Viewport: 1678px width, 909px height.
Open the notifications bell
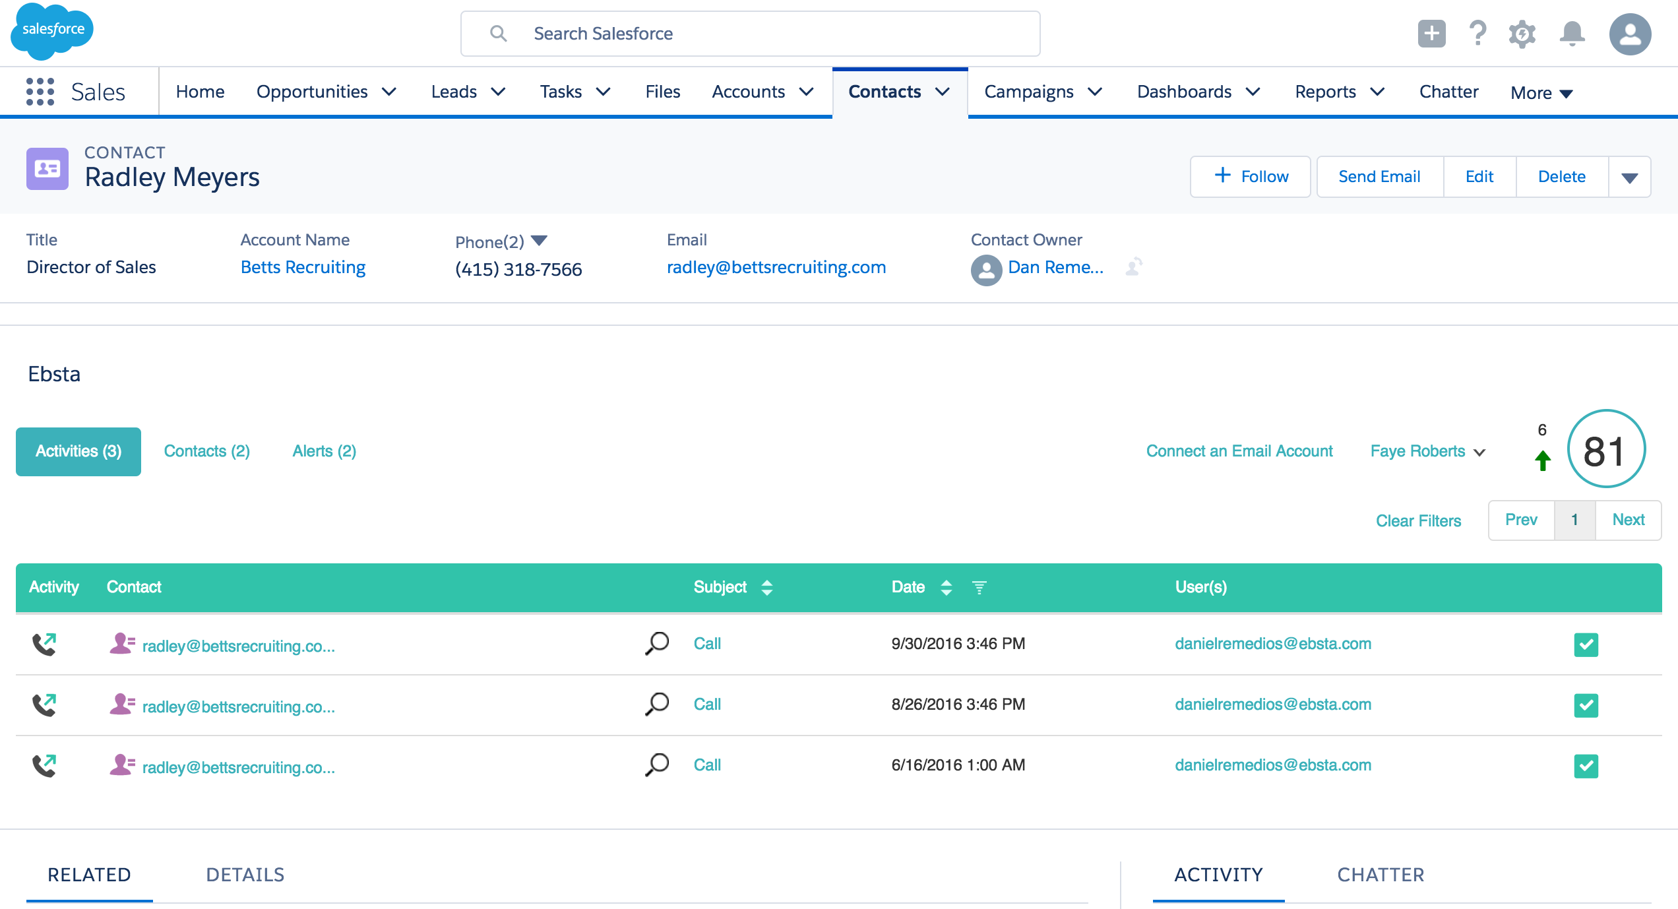coord(1572,34)
